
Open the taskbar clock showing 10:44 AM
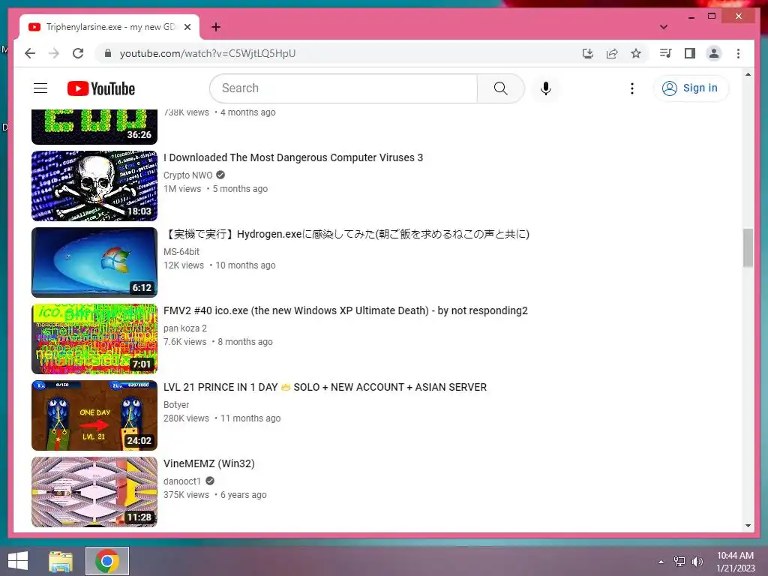click(736, 561)
